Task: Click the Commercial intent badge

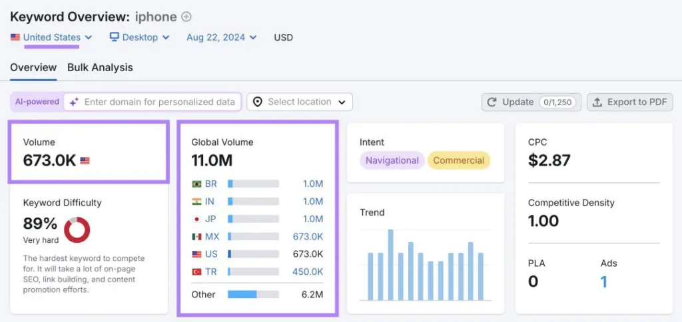Action: 458,160
